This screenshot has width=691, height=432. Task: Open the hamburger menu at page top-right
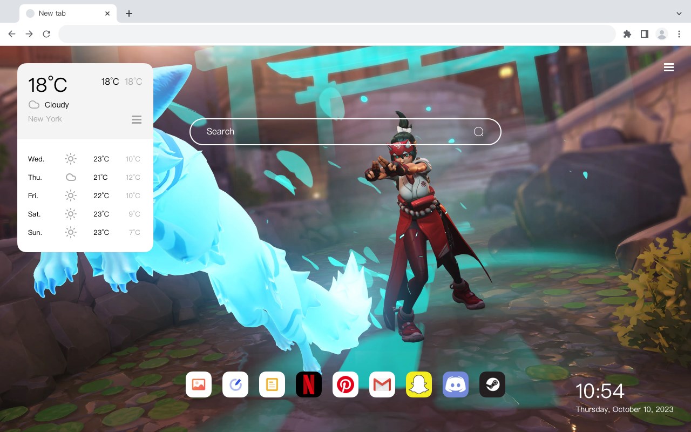(x=669, y=67)
